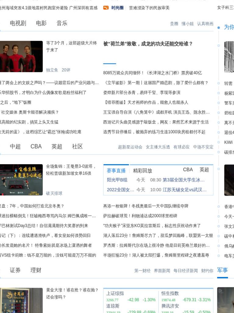Viewport: 234px width, 313px height.
Task: Open the 破灭排球 author link
Action: tap(54, 193)
